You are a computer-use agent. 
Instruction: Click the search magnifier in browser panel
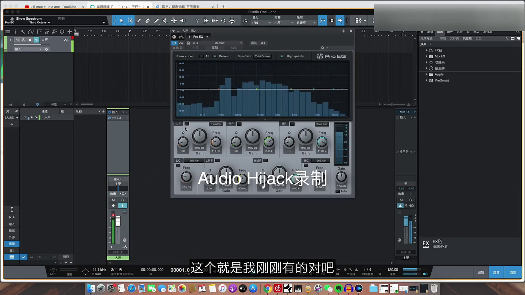pyautogui.click(x=518, y=32)
